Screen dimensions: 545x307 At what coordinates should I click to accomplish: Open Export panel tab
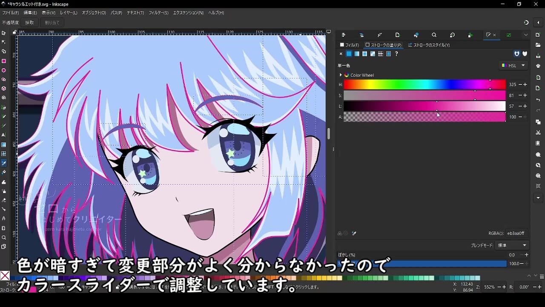(x=398, y=35)
